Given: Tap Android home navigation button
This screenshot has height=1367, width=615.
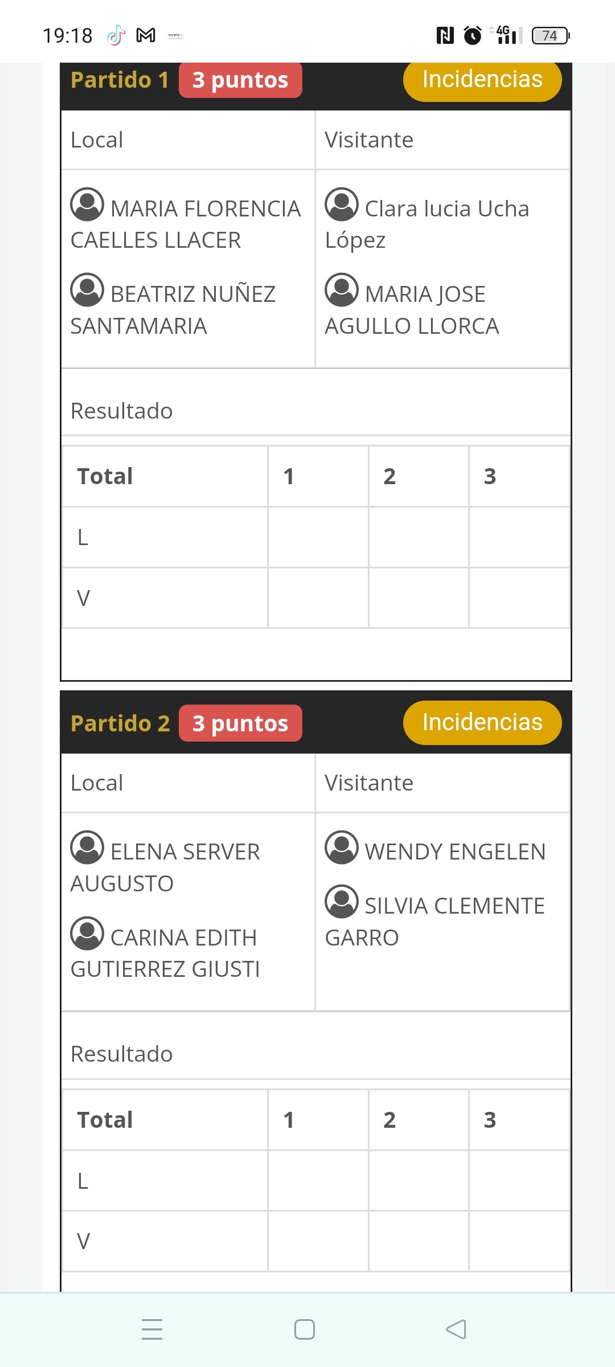Looking at the screenshot, I should 305,1329.
